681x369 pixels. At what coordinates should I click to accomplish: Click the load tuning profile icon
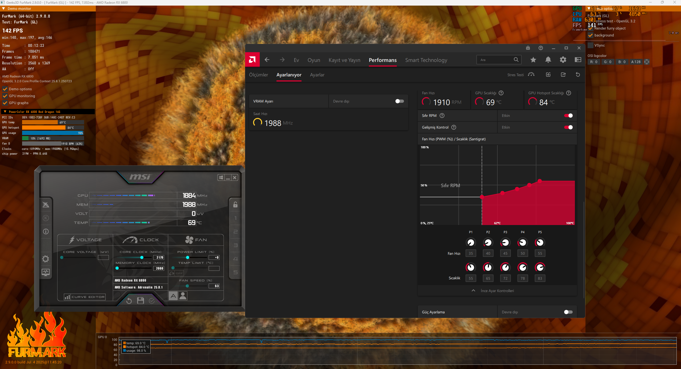pos(548,75)
